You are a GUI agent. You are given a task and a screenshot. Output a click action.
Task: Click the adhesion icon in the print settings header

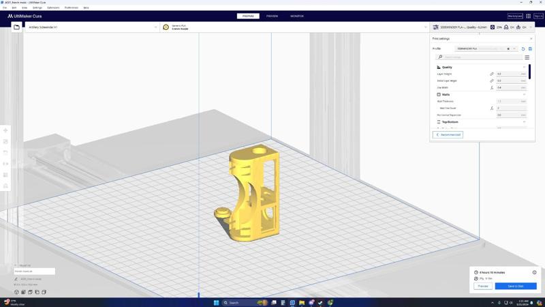point(518,27)
